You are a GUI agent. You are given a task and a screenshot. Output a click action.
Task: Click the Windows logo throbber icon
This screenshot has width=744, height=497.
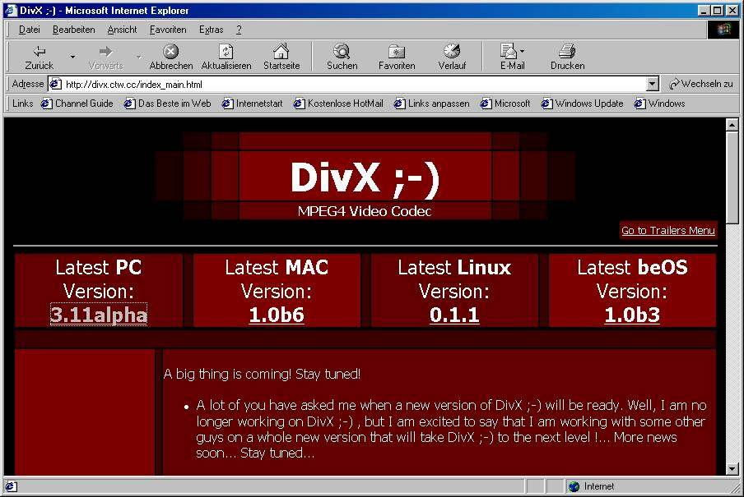723,30
